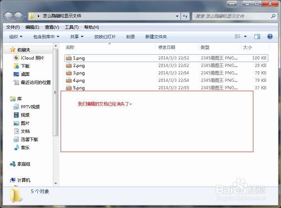Select the 4.png file icon

coord(69,80)
